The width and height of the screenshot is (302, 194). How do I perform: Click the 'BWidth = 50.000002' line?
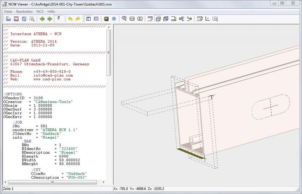pos(51,160)
